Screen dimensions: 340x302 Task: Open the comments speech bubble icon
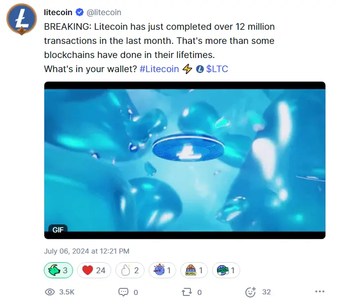[123, 292]
